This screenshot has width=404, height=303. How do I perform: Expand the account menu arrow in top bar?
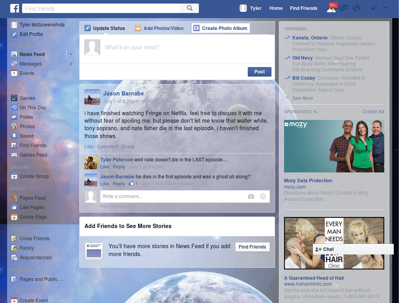coord(385,8)
